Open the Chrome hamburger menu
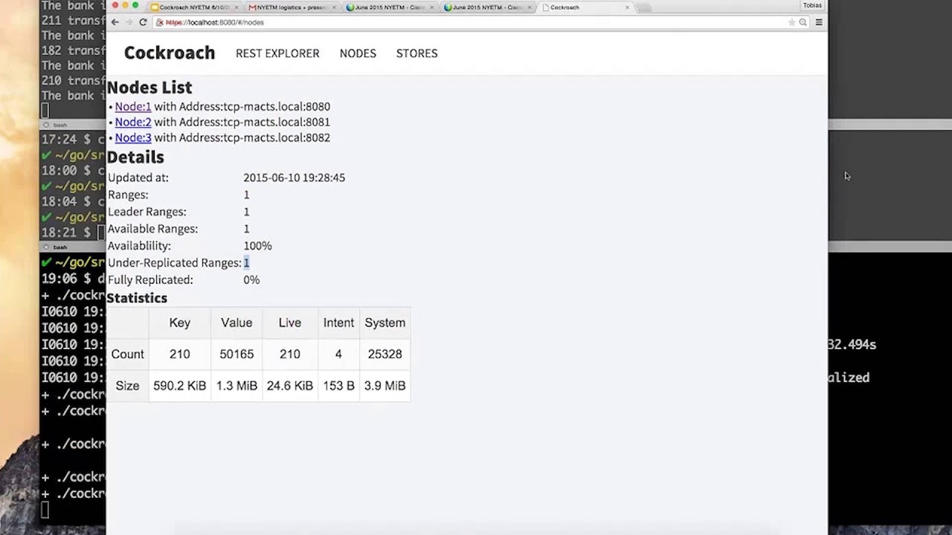Screen dimensions: 952x535 (819, 22)
